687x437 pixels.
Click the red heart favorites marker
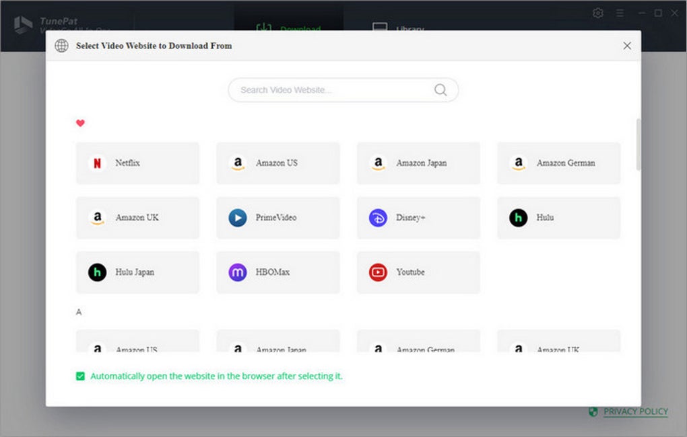[80, 123]
